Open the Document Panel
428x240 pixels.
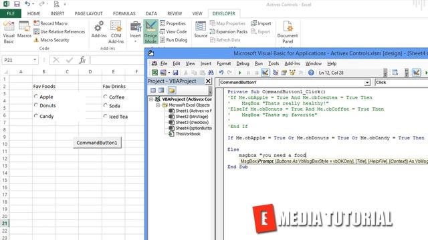point(288,32)
